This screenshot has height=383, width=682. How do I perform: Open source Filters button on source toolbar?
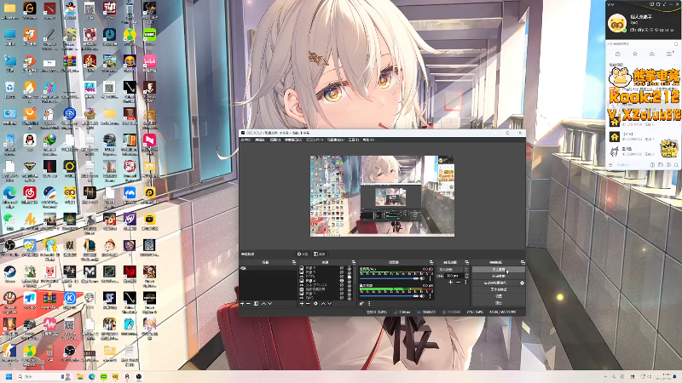(x=319, y=254)
